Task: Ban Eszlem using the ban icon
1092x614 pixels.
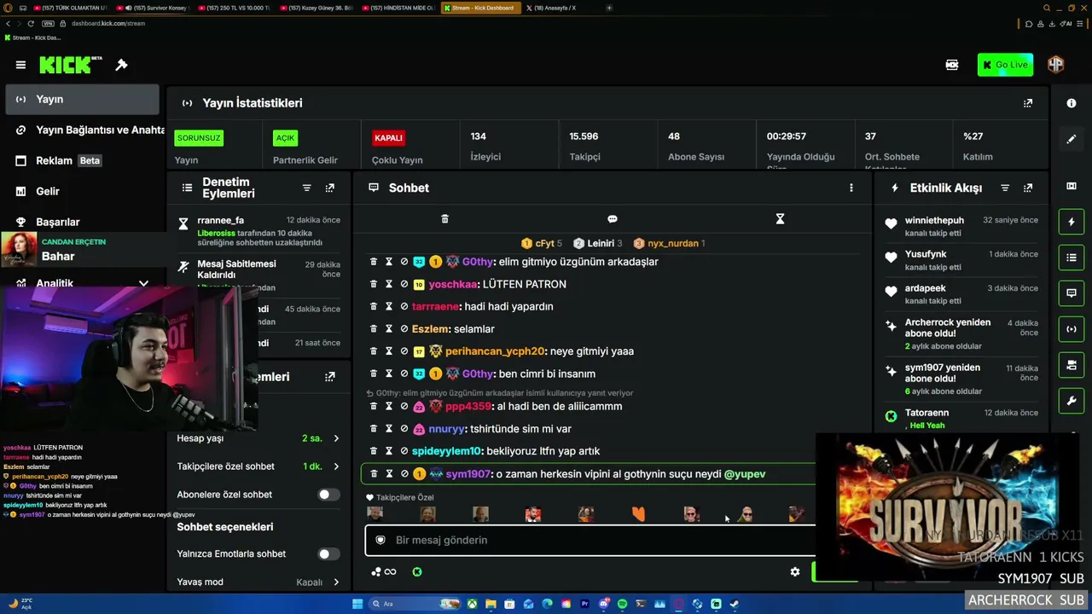Action: (404, 328)
